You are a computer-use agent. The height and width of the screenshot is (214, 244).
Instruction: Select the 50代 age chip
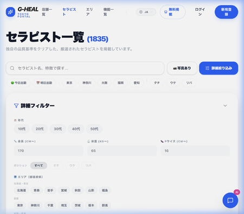pyautogui.click(x=94, y=129)
